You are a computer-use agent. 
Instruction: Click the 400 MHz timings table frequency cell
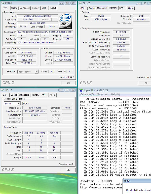click(x=54, y=133)
